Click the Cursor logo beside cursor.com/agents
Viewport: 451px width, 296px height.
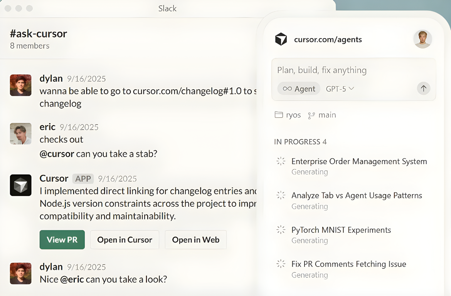click(x=281, y=39)
